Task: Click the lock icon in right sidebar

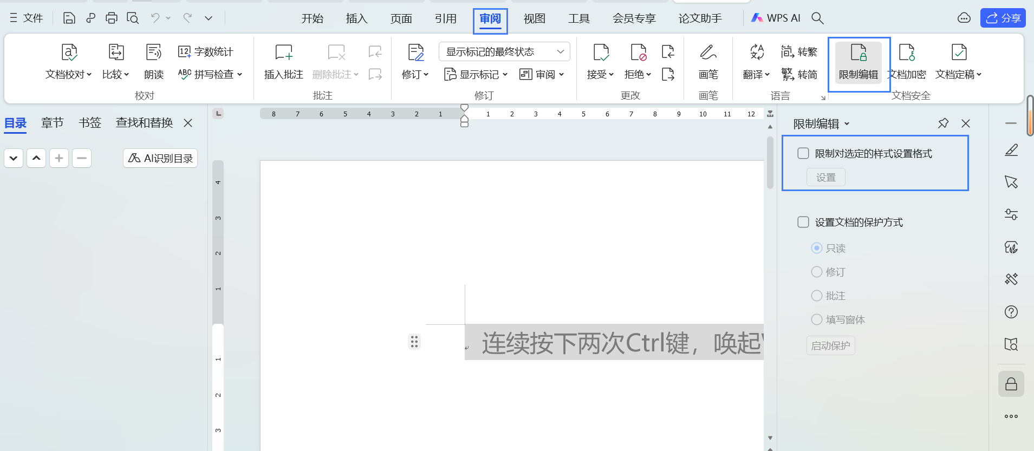Action: pyautogui.click(x=1011, y=384)
